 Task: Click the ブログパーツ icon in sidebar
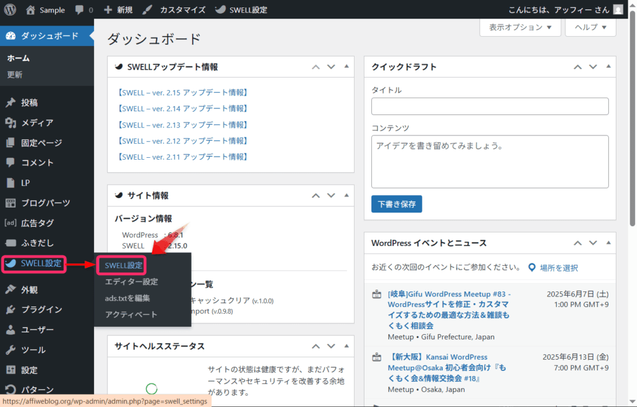(x=11, y=203)
